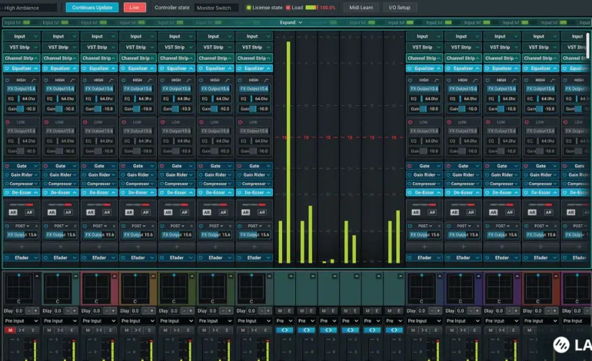Click the Monitor Switch controller state field
Image resolution: width=592 pixels, height=361 pixels.
(216, 8)
